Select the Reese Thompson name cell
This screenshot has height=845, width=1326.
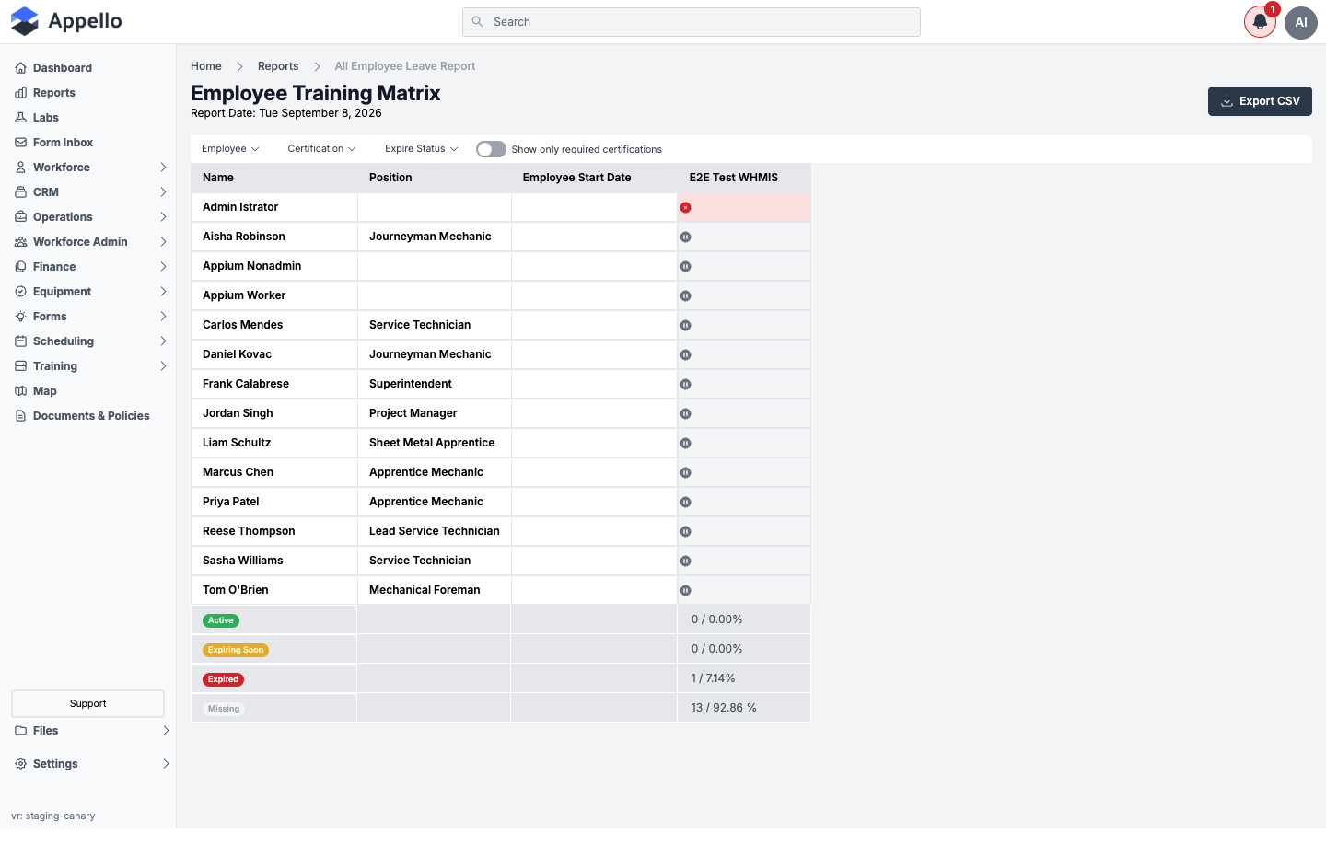pyautogui.click(x=274, y=531)
